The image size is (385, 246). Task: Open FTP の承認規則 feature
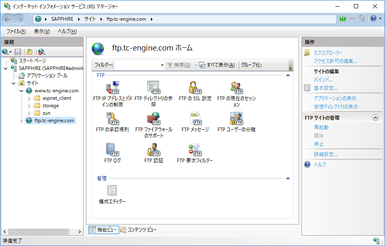pos(112,122)
